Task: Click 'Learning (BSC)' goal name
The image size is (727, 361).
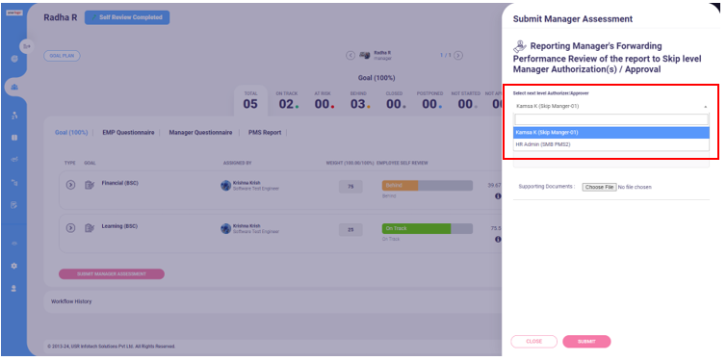Action: pos(119,226)
